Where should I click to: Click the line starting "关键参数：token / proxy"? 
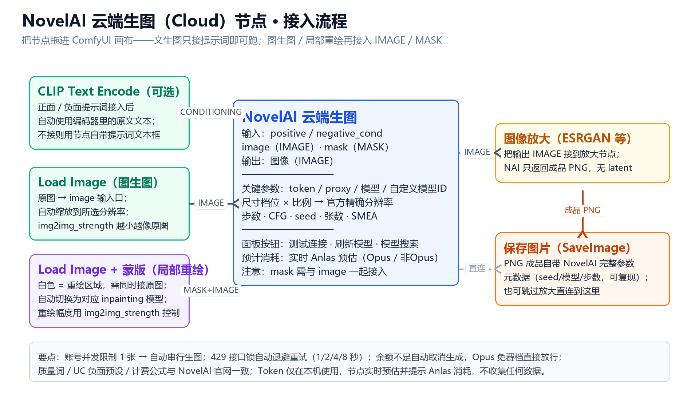click(344, 189)
